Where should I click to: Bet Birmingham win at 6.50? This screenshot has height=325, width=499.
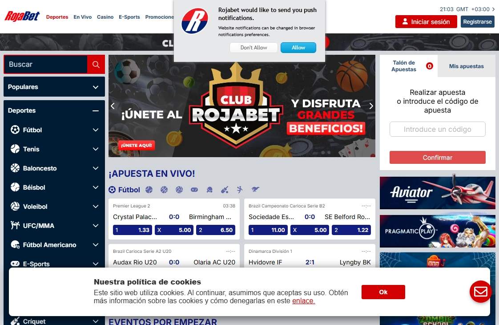(216, 230)
